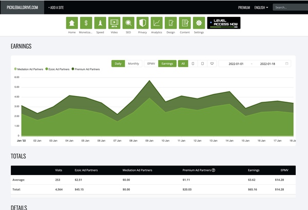This screenshot has width=308, height=210.
Task: Click the Average row label
Action: [x=18, y=180]
